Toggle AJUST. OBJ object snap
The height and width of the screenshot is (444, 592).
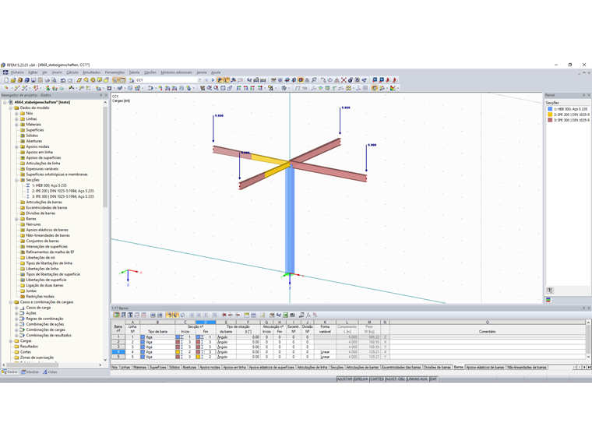coord(395,379)
